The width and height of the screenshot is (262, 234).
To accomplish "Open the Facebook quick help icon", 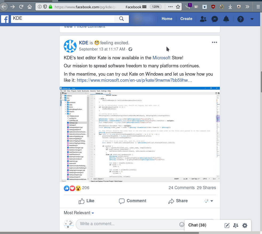I will tap(240, 19).
